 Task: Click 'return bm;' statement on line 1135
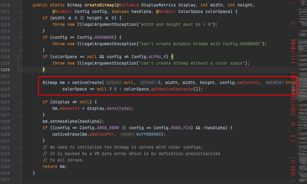tap(55, 167)
